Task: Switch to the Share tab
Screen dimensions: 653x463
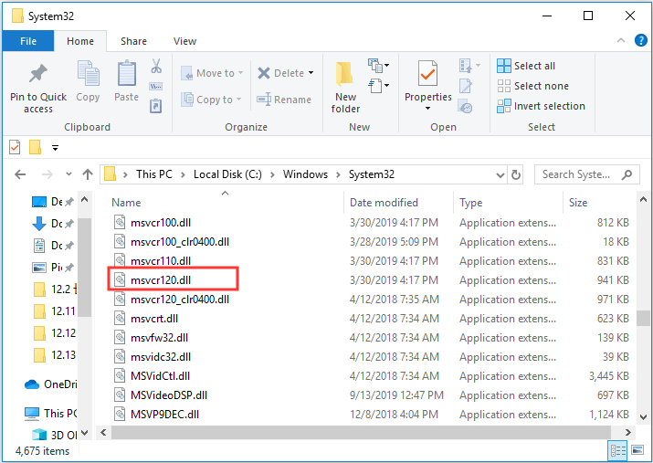Action: pos(133,41)
